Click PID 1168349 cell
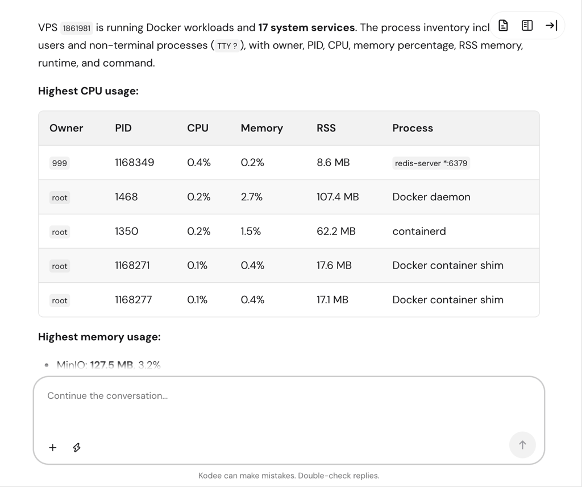The height and width of the screenshot is (487, 582). coord(134,162)
